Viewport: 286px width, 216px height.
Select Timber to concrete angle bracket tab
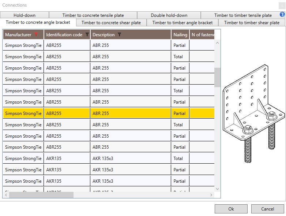coord(38,22)
